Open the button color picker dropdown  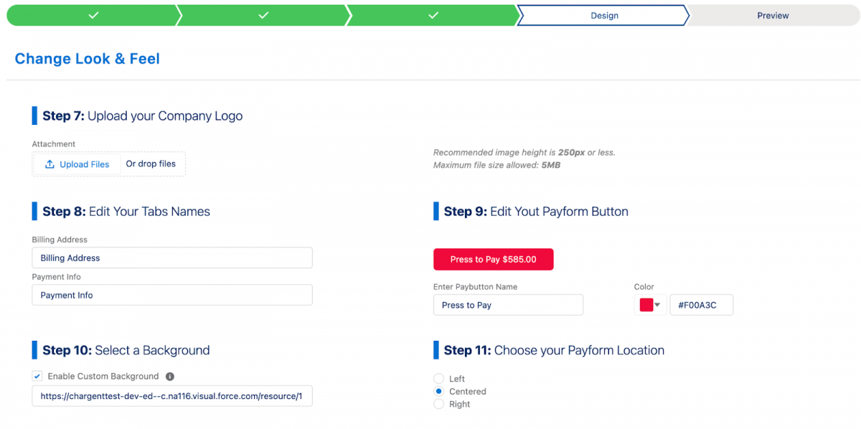tap(657, 304)
